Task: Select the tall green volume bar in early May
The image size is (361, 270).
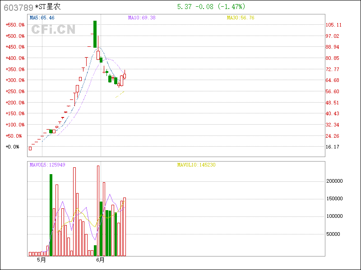Action: 51,215
